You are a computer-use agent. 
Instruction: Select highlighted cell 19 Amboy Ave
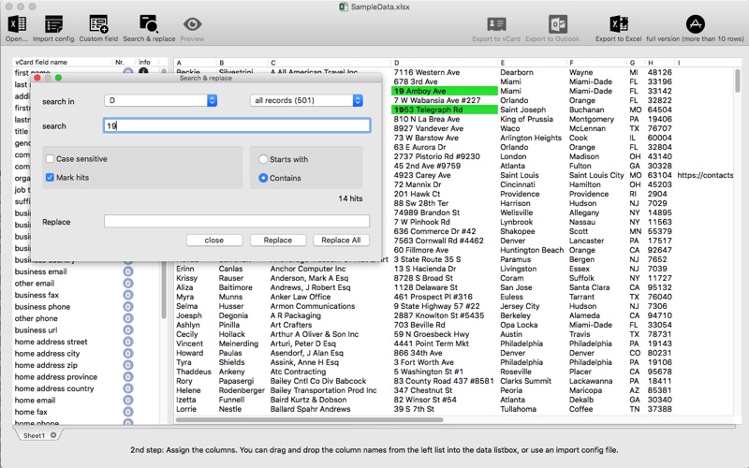[444, 91]
